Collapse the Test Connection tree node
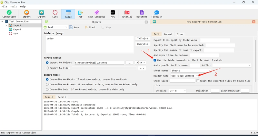 (2, 21)
